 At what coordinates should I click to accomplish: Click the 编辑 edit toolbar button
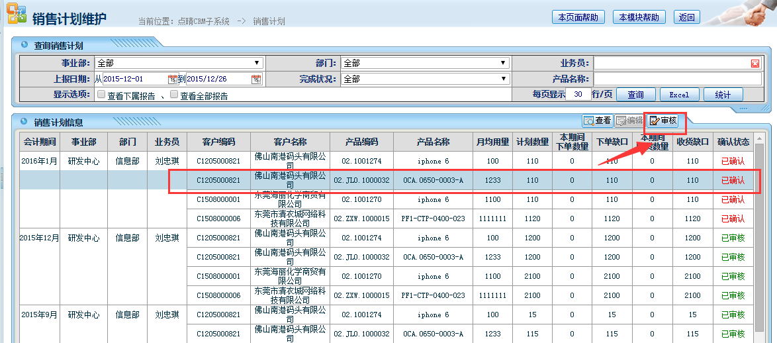[629, 121]
